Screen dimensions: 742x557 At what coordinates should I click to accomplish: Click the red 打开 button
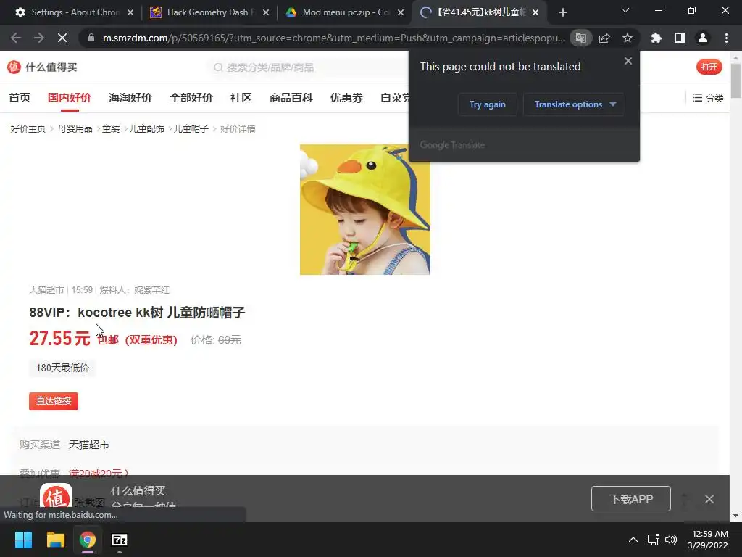click(x=709, y=67)
